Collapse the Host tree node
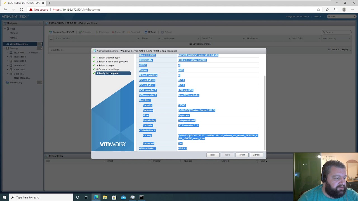The width and height of the screenshot is (358, 201). [5, 29]
